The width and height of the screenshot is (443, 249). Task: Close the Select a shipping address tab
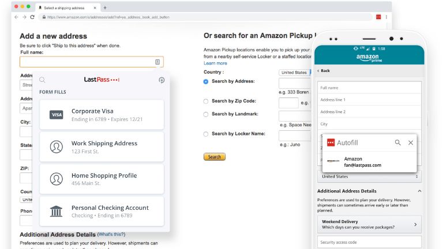[95, 8]
